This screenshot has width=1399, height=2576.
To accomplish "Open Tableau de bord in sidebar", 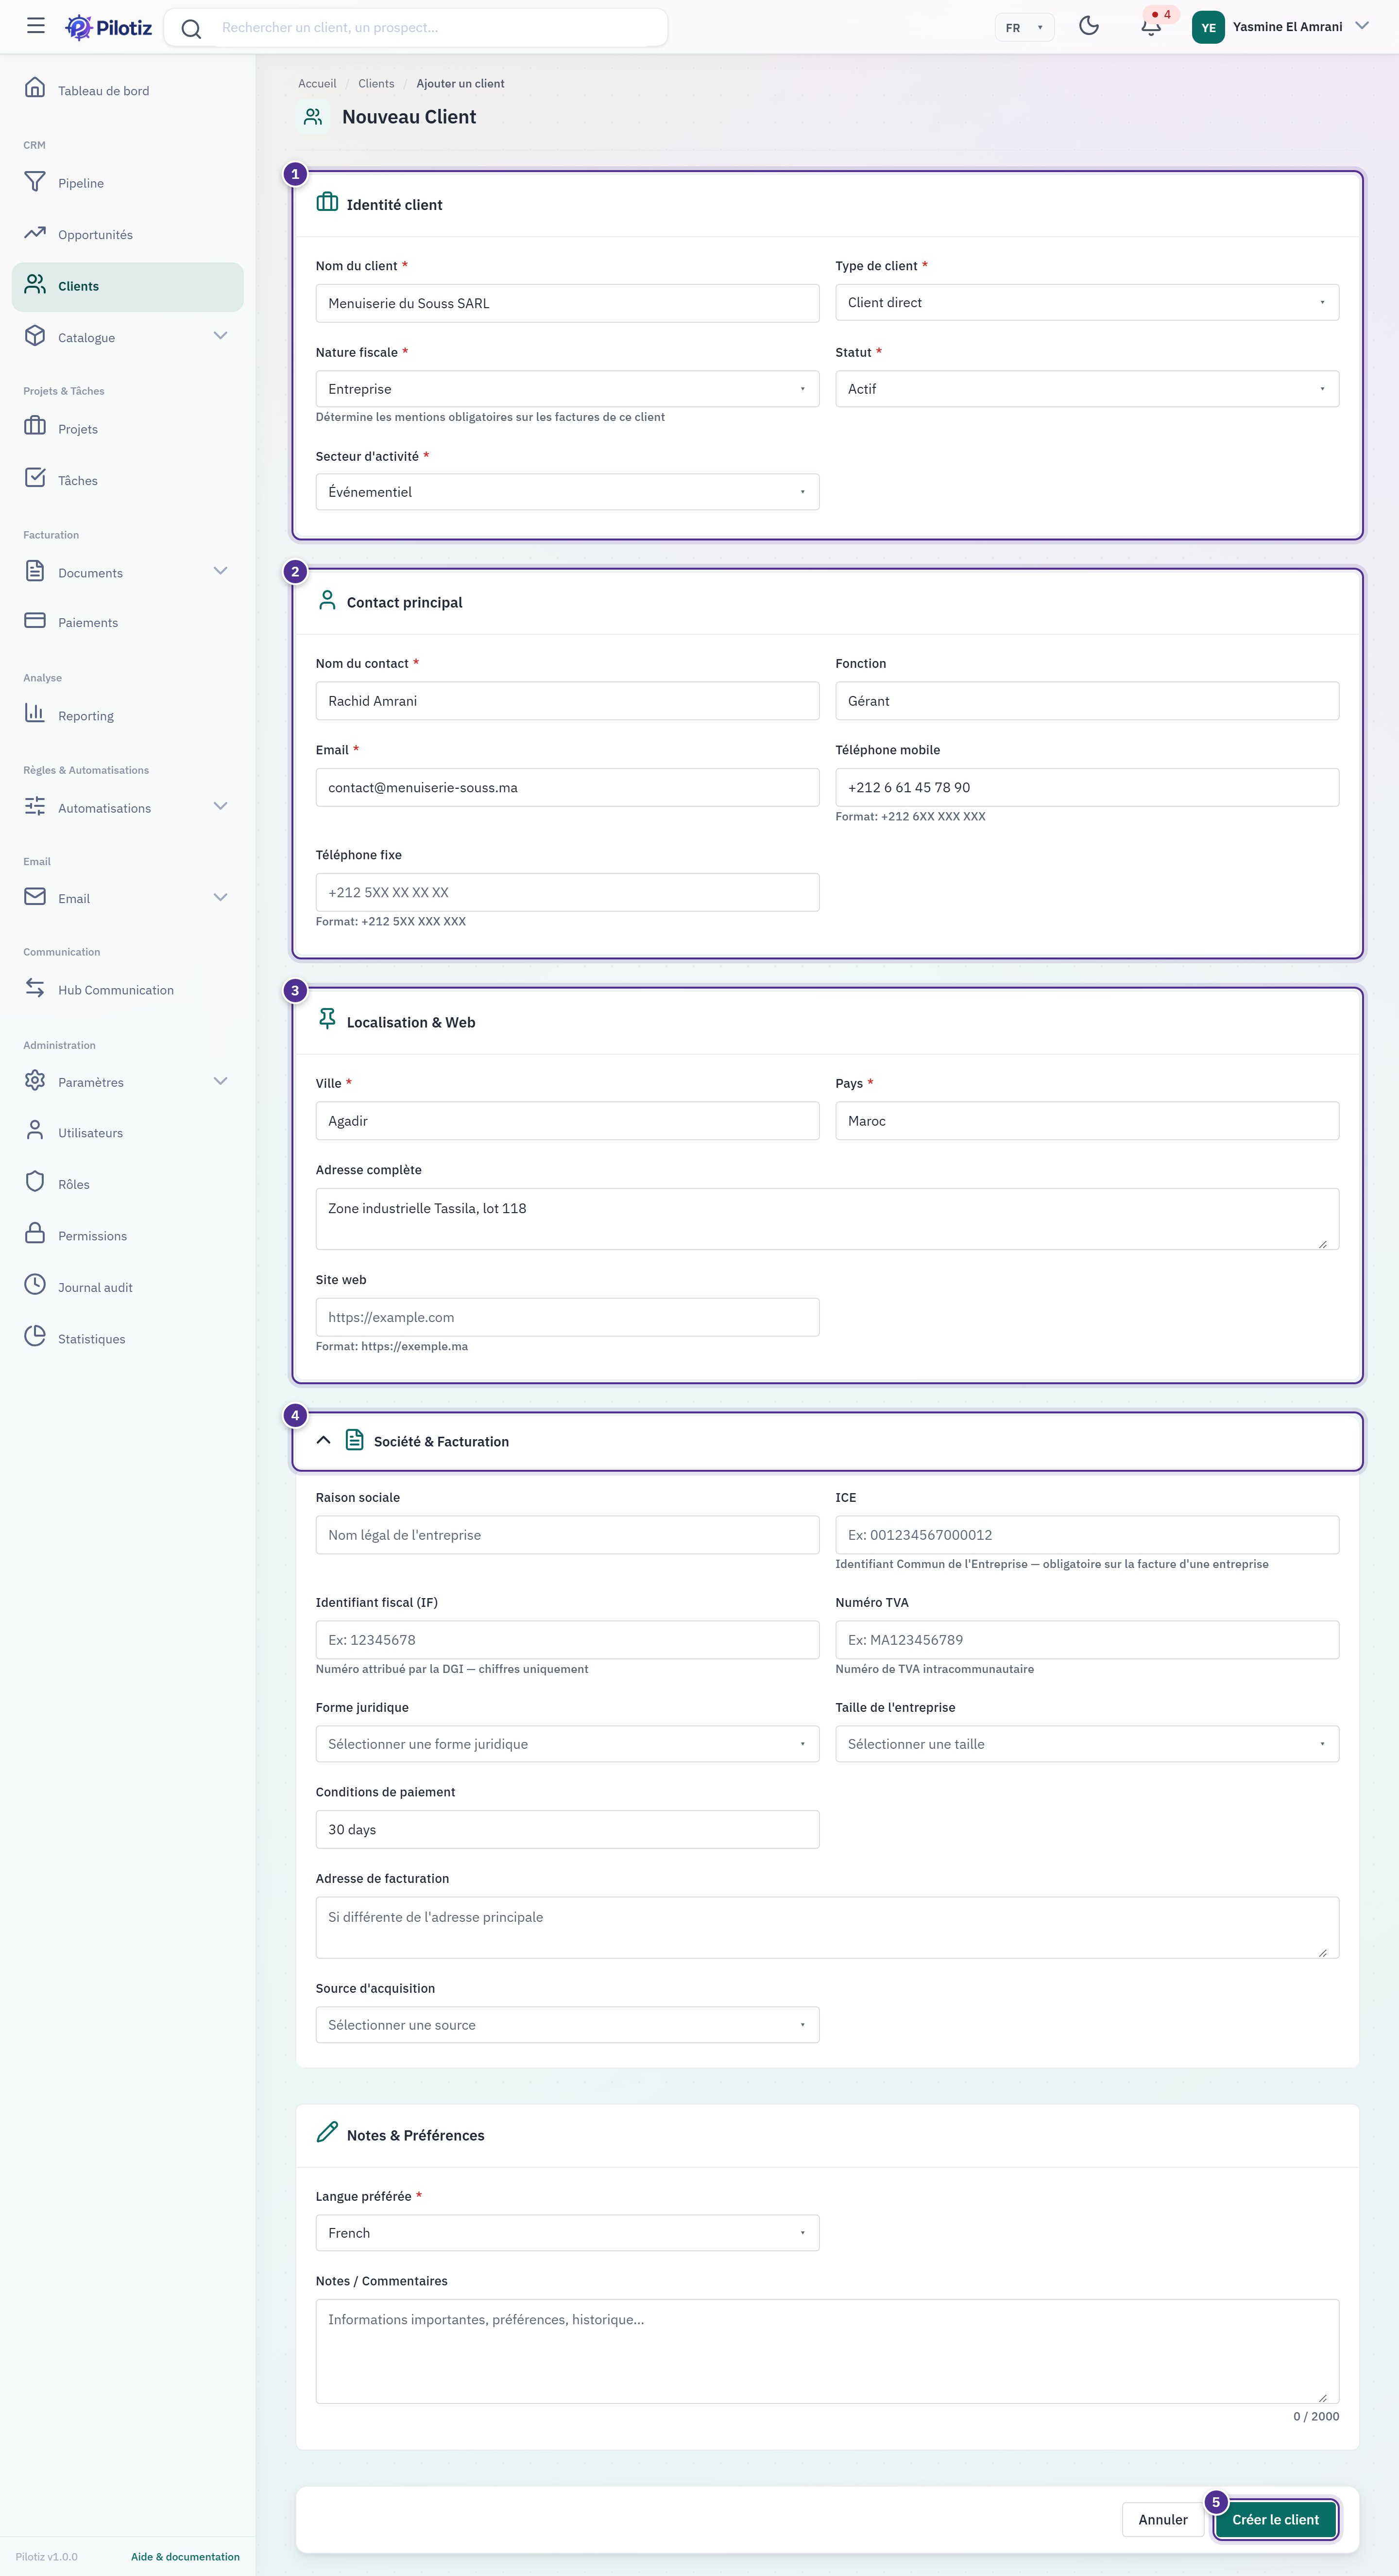I will coord(128,90).
